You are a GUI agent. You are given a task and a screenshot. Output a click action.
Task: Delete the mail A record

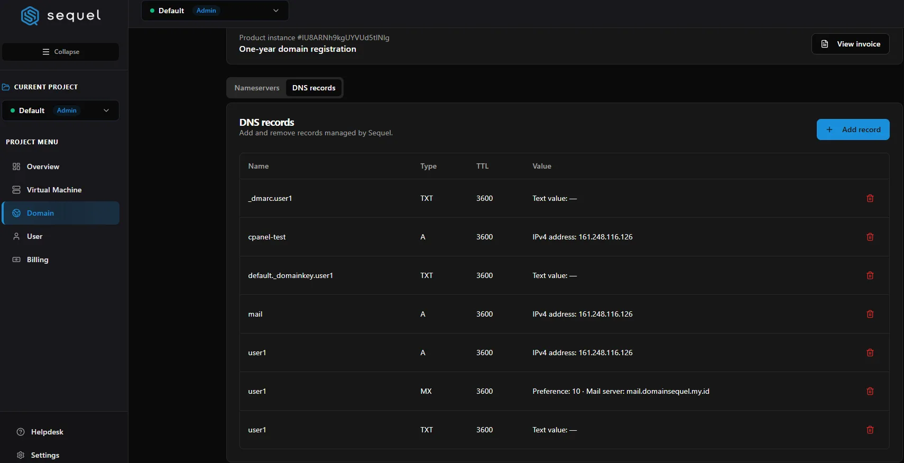(x=870, y=314)
